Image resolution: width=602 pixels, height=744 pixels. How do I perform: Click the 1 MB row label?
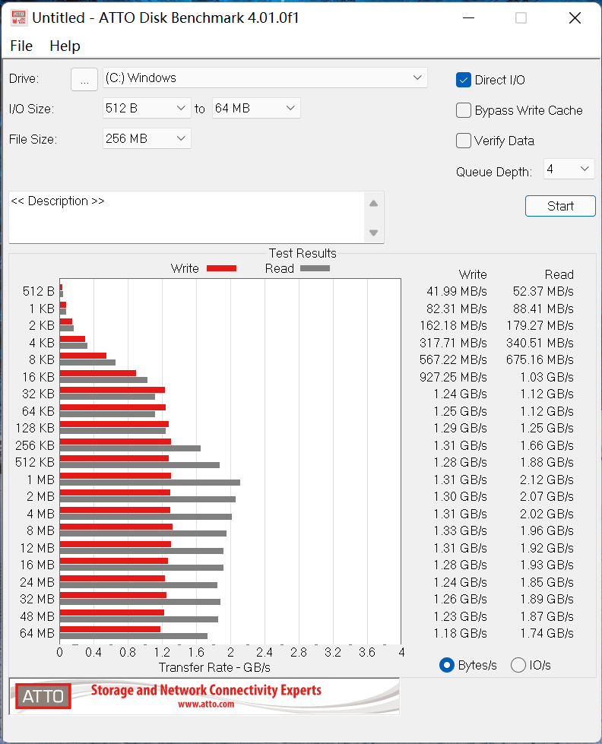pyautogui.click(x=41, y=480)
